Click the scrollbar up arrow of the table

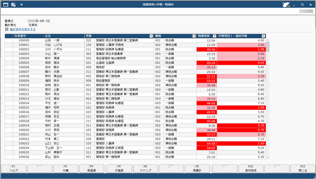[268, 40]
